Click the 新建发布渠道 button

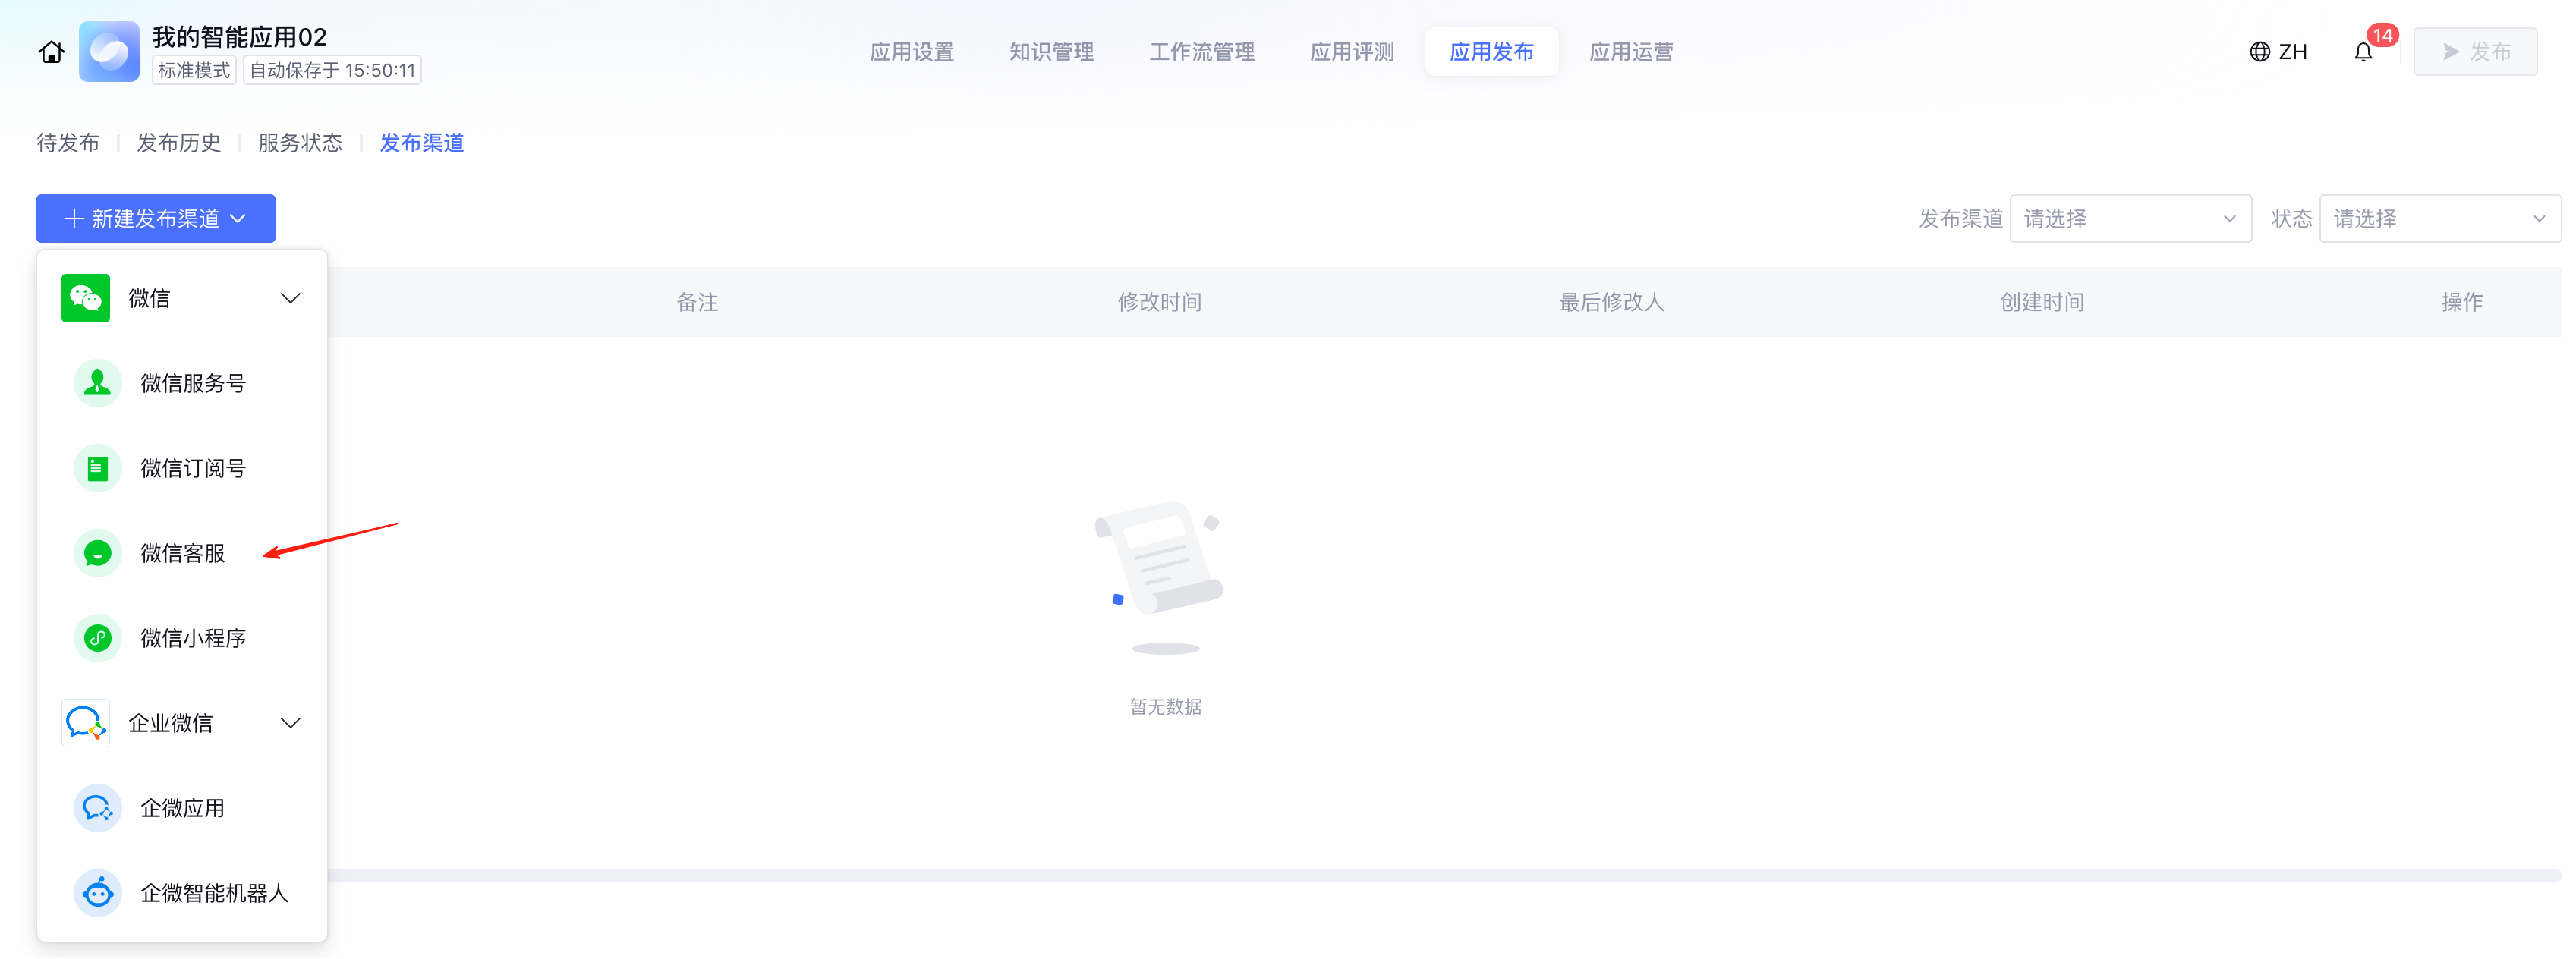click(x=156, y=219)
